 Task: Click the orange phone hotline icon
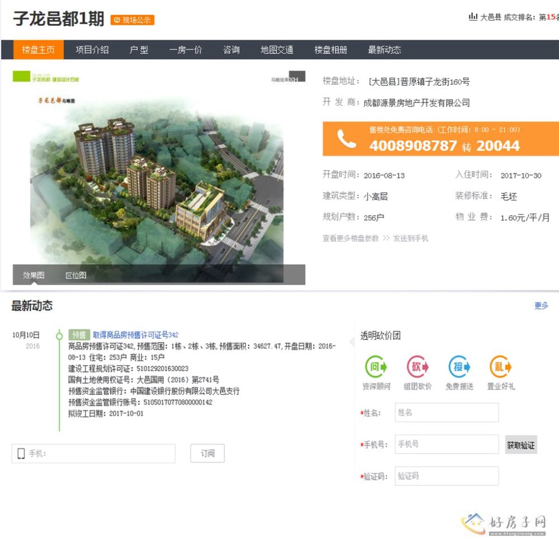(x=347, y=139)
